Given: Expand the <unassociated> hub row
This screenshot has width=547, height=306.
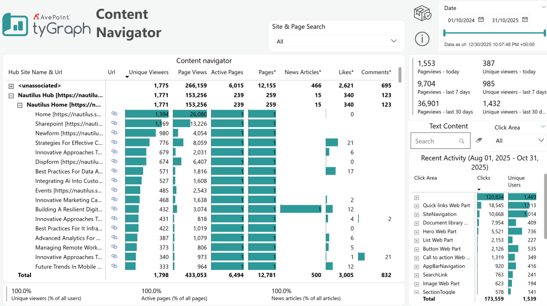Looking at the screenshot, I should tap(11, 86).
